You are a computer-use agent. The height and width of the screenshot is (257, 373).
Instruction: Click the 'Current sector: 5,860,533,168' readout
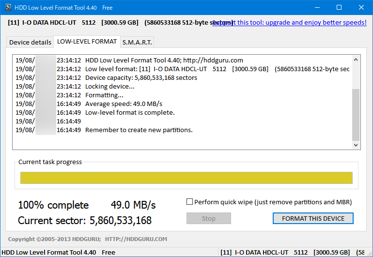point(85,220)
